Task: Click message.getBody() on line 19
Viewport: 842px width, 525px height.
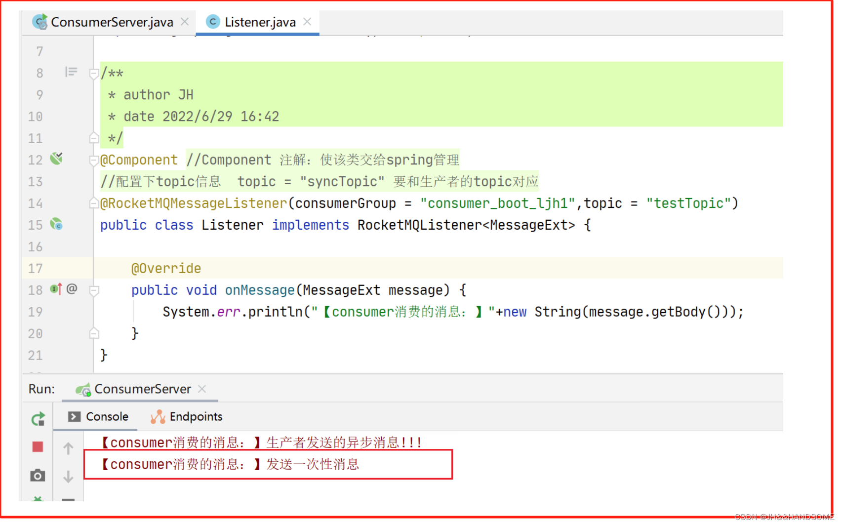Action: click(x=655, y=312)
